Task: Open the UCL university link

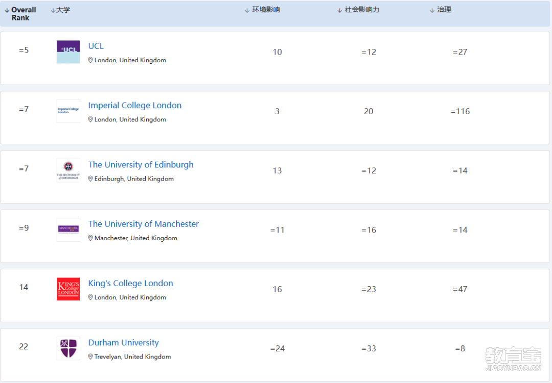Action: [96, 46]
